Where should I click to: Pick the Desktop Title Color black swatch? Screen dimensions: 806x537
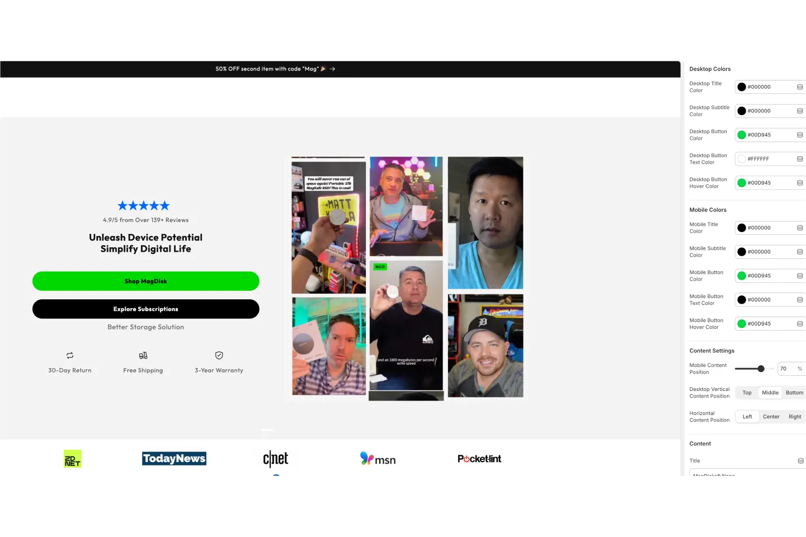(x=742, y=87)
